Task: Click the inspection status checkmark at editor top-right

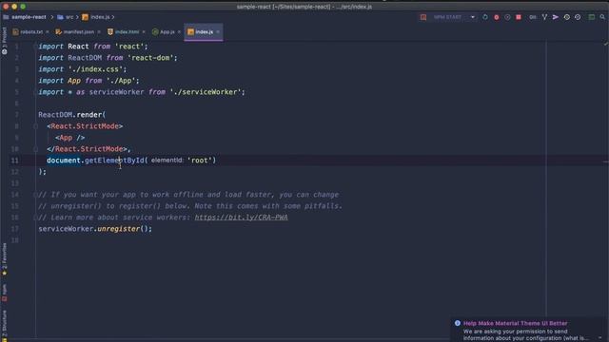Action: tap(605, 44)
